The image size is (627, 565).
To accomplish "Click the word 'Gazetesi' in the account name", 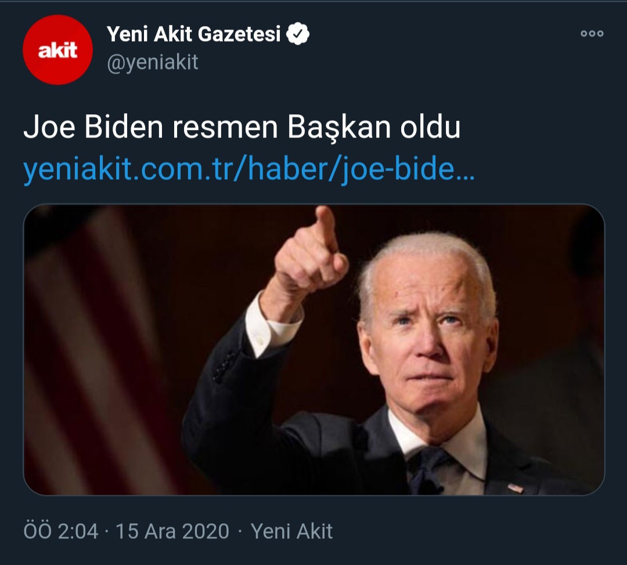I will pyautogui.click(x=239, y=34).
